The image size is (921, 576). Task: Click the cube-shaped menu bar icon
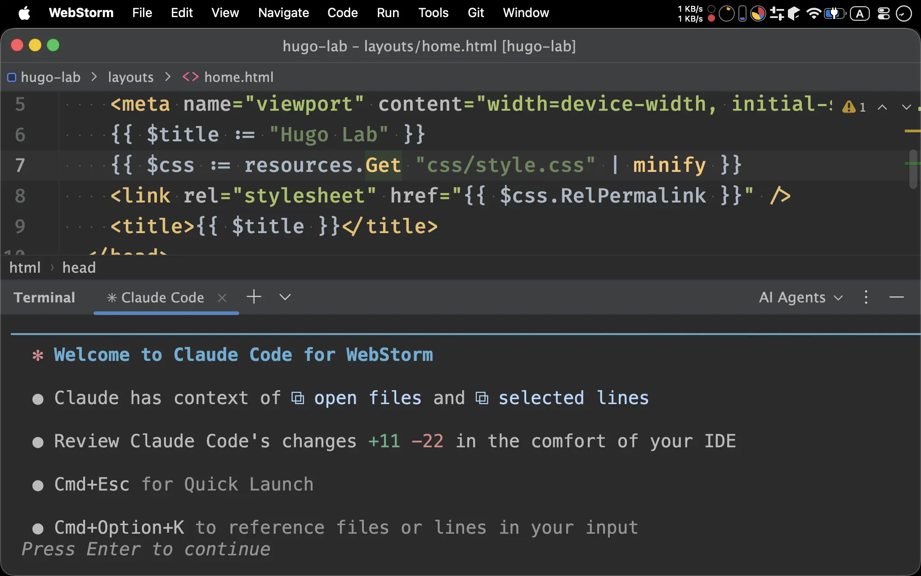click(x=794, y=13)
